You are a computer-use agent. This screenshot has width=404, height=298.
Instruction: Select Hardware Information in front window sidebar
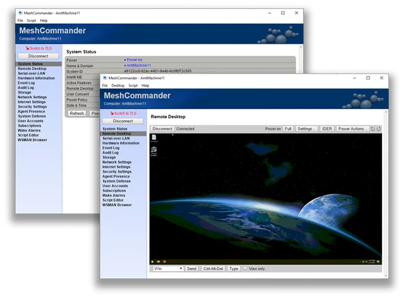[x=121, y=143]
